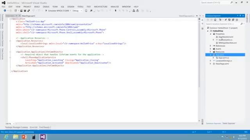Open the Data Sources side tab
Image resolution: width=250 pixels, height=140 pixels.
pos(3,54)
